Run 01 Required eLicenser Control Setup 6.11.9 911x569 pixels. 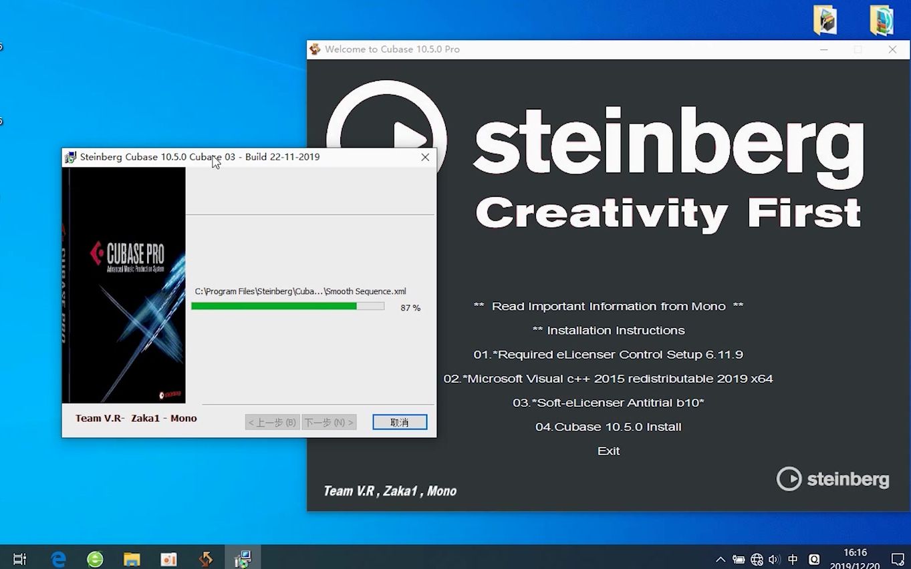(608, 355)
